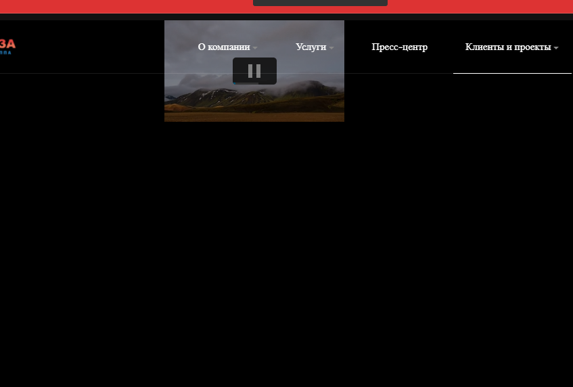The height and width of the screenshot is (387, 573).
Task: Pause the video with the pause button
Action: [x=254, y=70]
